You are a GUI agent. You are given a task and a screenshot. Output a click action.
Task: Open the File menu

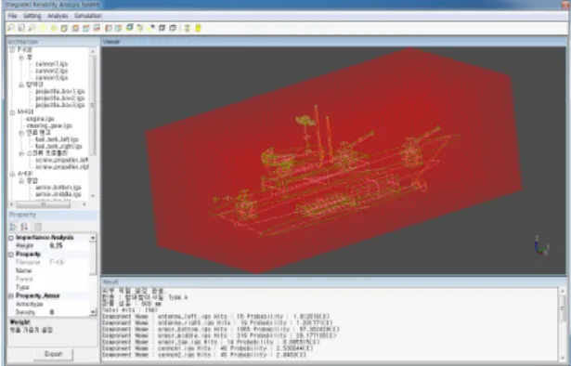tap(12, 16)
